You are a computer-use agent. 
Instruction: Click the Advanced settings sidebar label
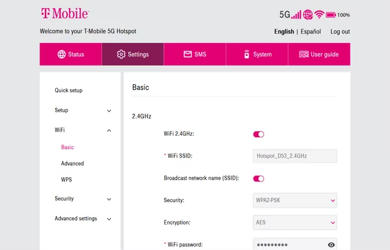76,218
